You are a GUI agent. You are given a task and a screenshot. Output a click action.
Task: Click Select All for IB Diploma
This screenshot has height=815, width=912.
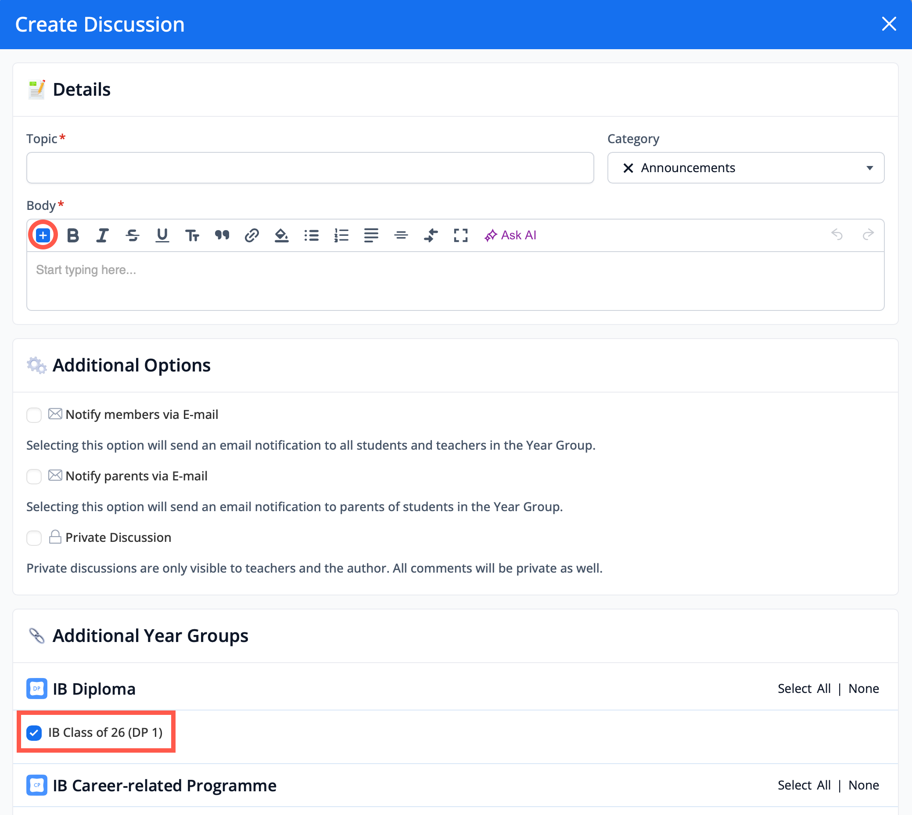click(804, 688)
